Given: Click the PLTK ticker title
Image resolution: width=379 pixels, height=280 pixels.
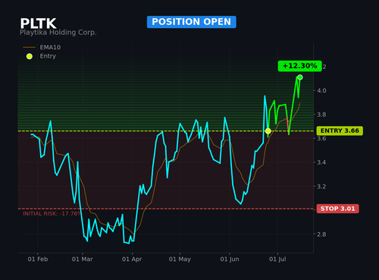Looking at the screenshot, I should click(x=38, y=24).
